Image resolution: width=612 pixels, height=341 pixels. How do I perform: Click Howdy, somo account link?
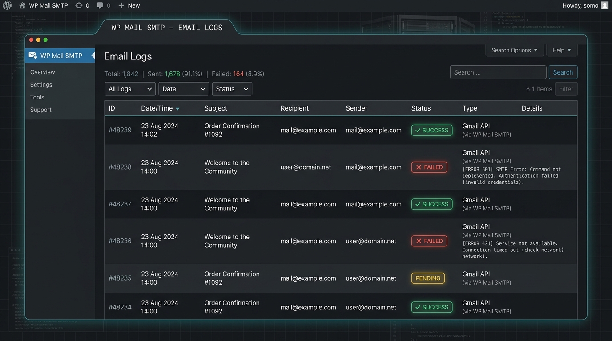[580, 5]
